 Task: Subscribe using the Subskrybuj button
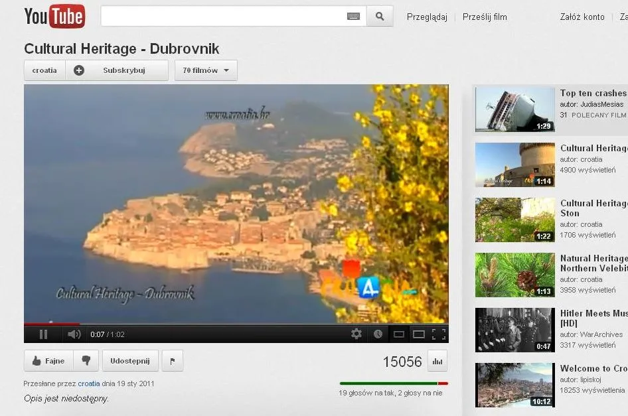click(x=117, y=70)
